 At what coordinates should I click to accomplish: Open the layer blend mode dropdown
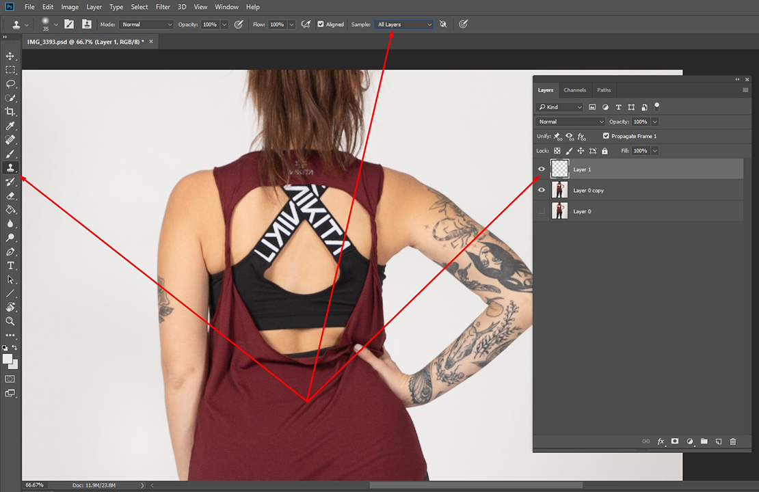(x=570, y=122)
